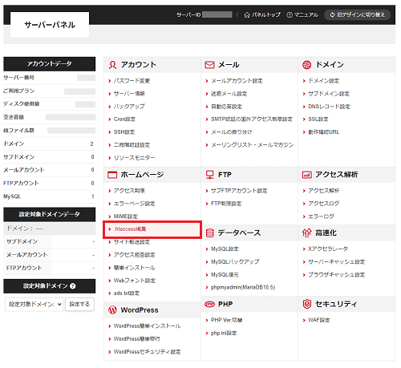The width and height of the screenshot is (401, 368).
Task: Switch to old design via 旧デザインに切り替え
Action: (x=358, y=14)
